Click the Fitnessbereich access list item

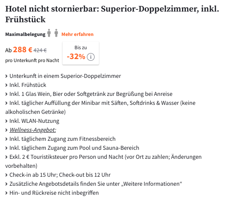pos(60,139)
